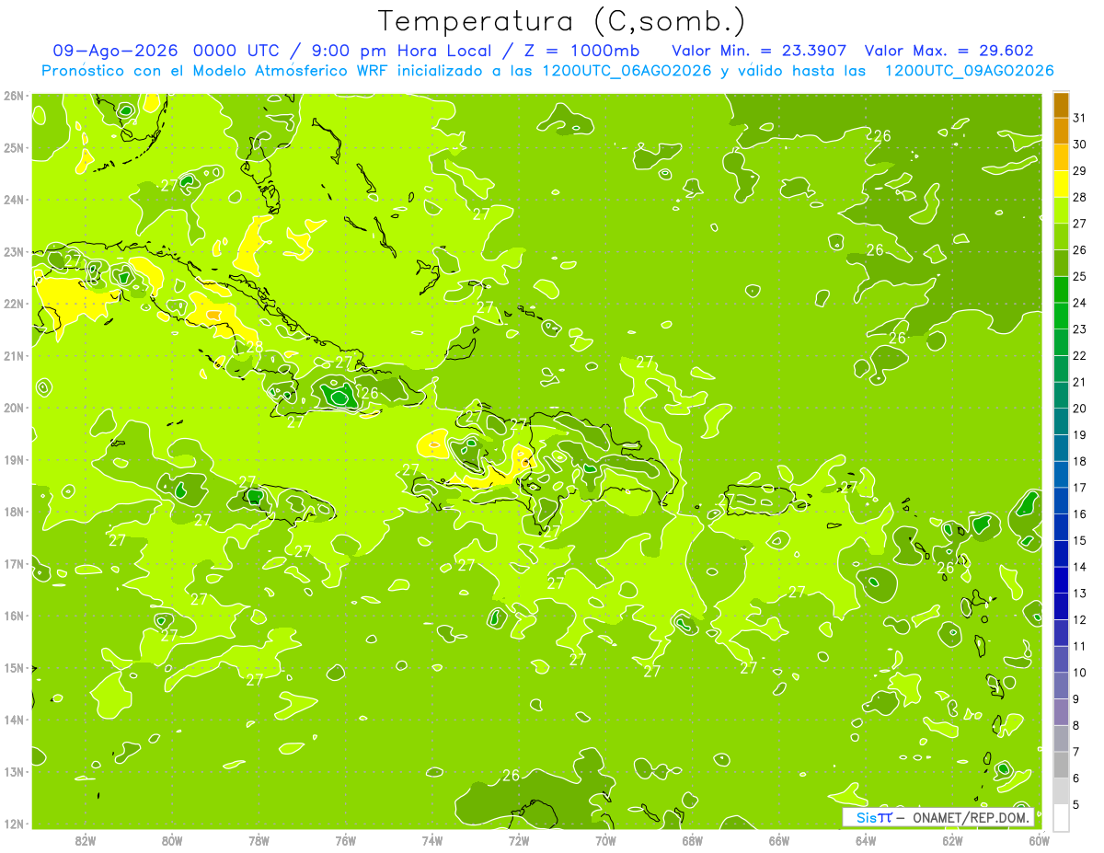Click the "1200UTC_09AGO2026" valid-until time
The height and width of the screenshot is (853, 1104).
pyautogui.click(x=969, y=71)
